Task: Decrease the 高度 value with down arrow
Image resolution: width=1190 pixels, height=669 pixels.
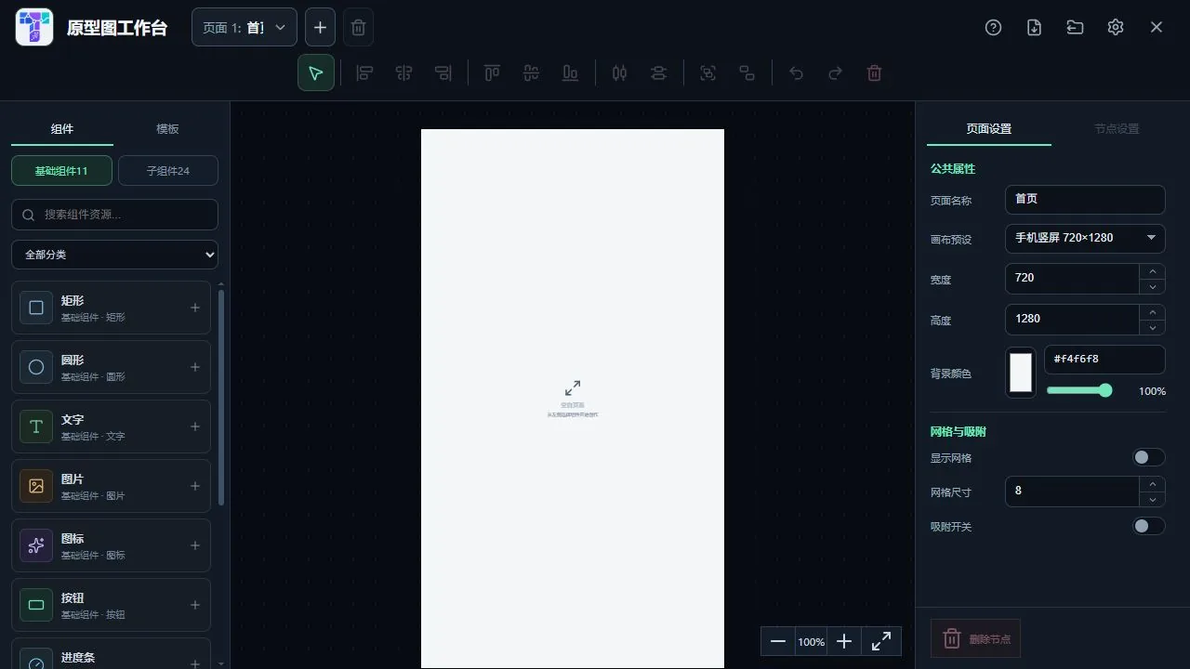Action: (1153, 327)
